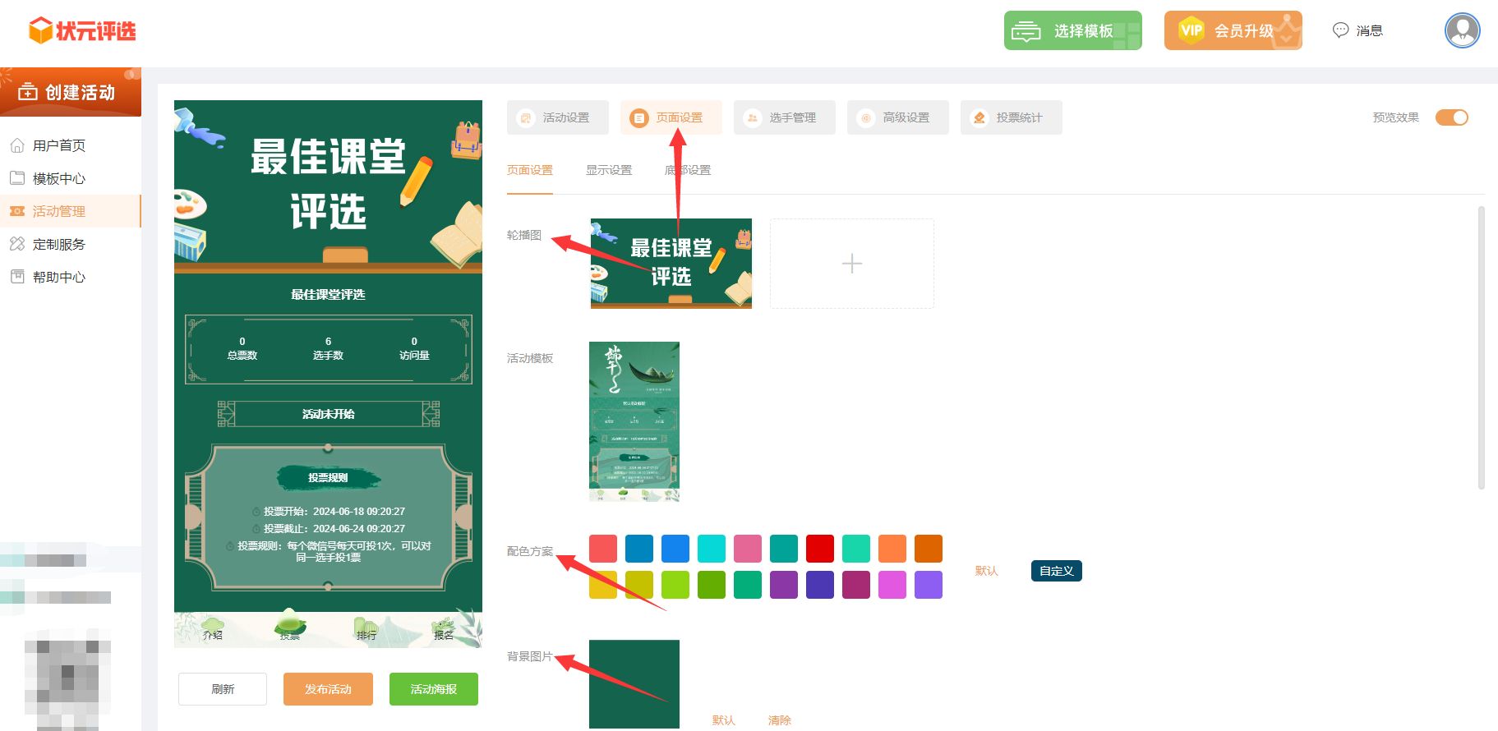The height and width of the screenshot is (731, 1498).
Task: Click the 自定义 color scheme button
Action: pyautogui.click(x=1056, y=571)
